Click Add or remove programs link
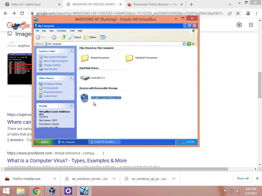Viewport: 262px width, 196px height. click(56, 61)
